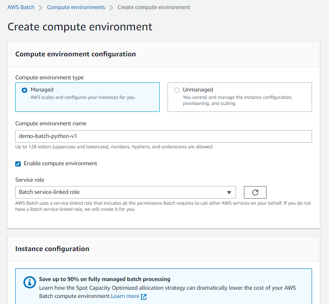Viewport: 329px width, 304px height.
Task: Click the service-linked role description text
Action: [x=163, y=206]
